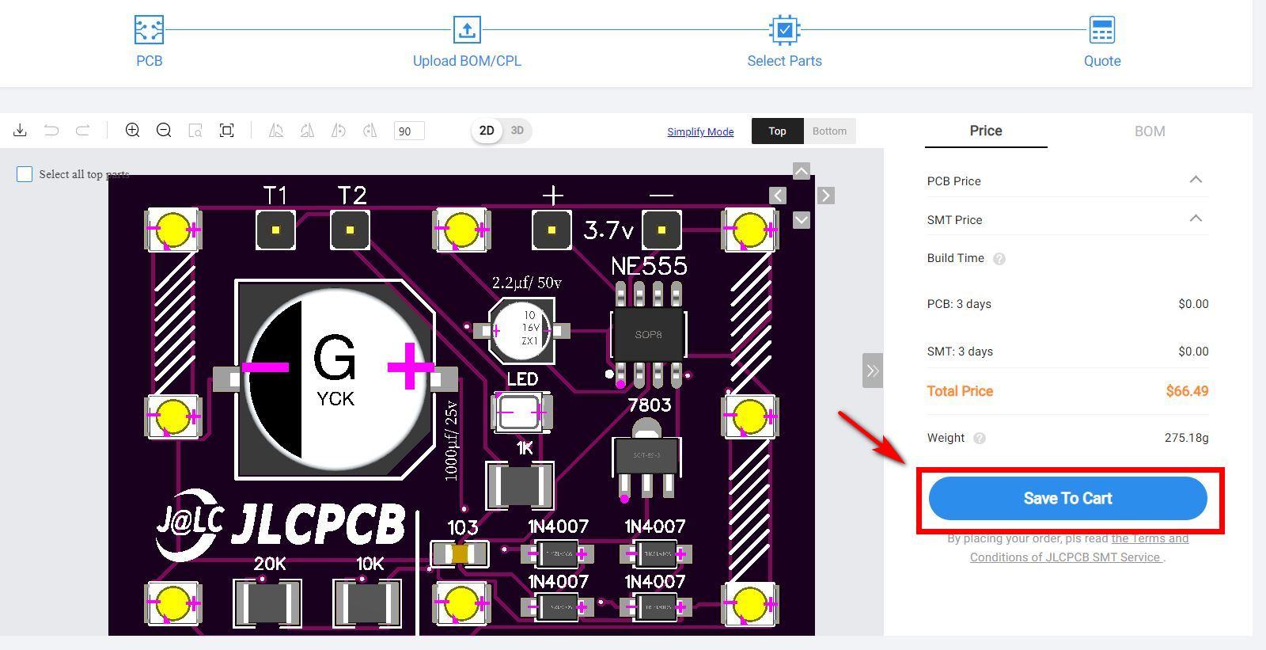Viewport: 1266px width, 650px height.
Task: Click the Upload BOM/CPL step icon
Action: pyautogui.click(x=467, y=30)
